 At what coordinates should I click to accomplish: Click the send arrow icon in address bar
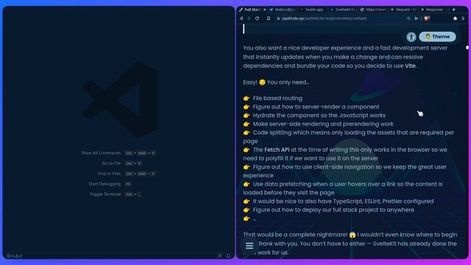tap(417, 18)
